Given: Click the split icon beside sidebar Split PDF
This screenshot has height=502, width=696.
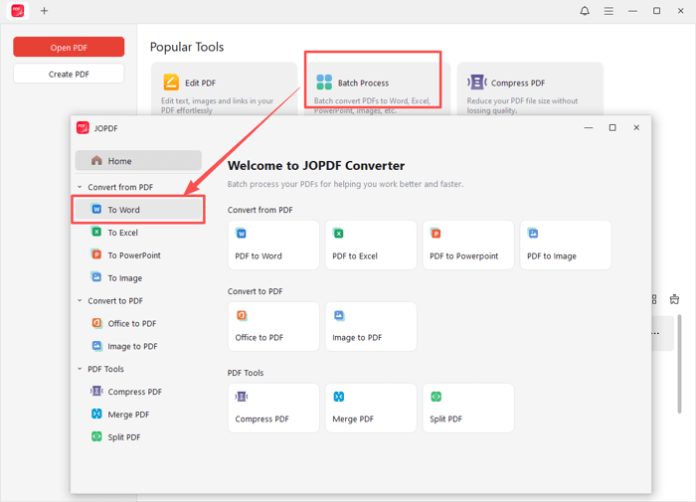Looking at the screenshot, I should pos(96,436).
